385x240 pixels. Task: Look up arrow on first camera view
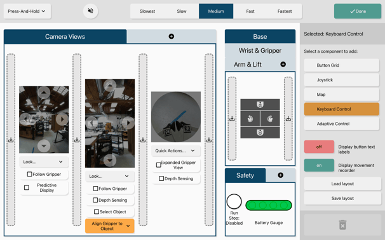[x=44, y=93]
